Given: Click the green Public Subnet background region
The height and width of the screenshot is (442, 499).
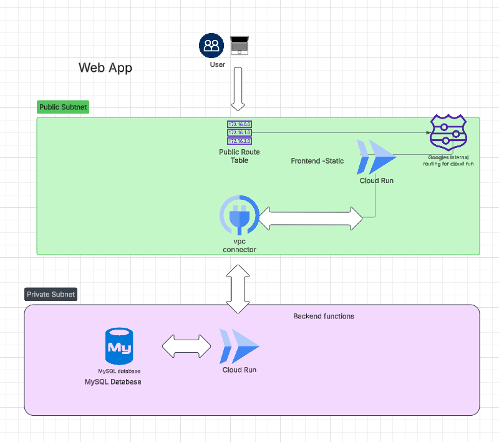Looking at the screenshot, I should [125, 187].
